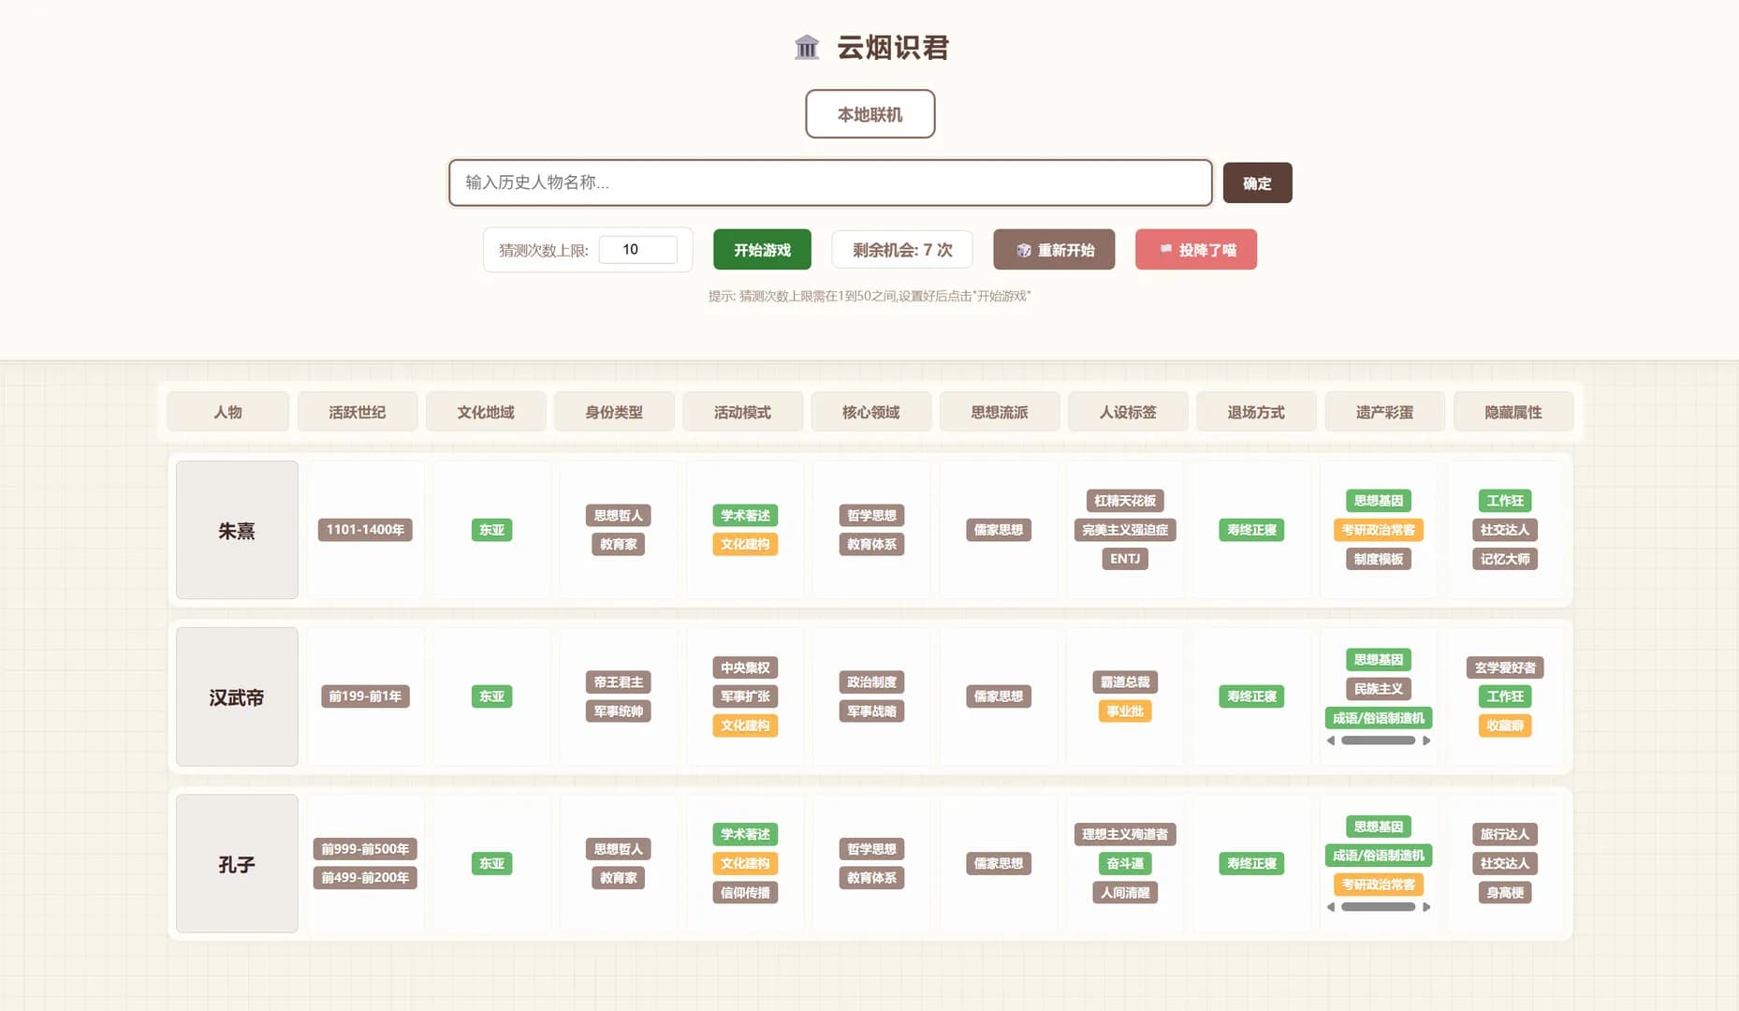This screenshot has height=1011, width=1739.
Task: Click left scroll arrow in 孔子 legacy cell
Action: pos(1331,907)
